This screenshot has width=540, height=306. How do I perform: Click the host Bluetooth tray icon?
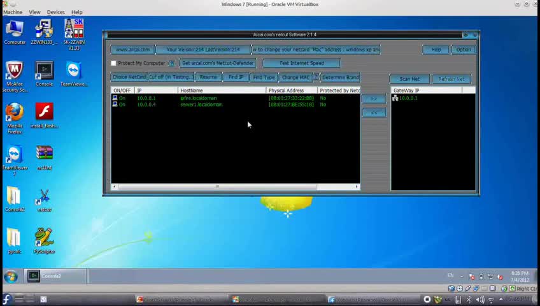pos(469,300)
